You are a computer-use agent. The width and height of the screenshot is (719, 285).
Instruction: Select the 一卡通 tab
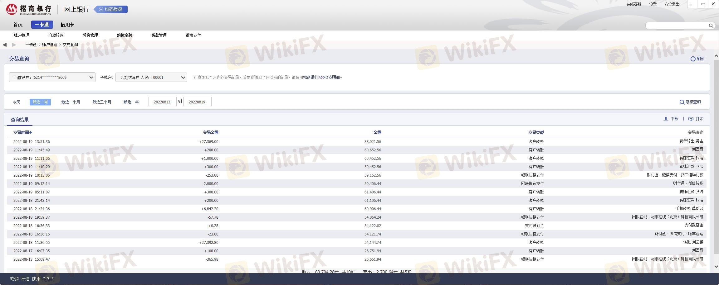click(x=42, y=25)
